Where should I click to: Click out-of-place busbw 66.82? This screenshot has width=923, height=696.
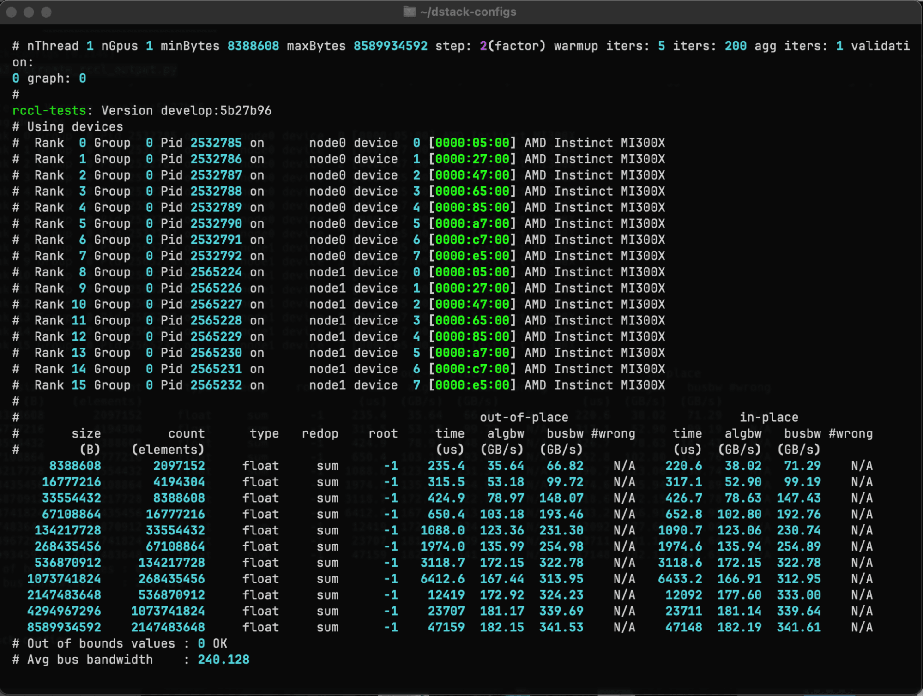pyautogui.click(x=565, y=466)
